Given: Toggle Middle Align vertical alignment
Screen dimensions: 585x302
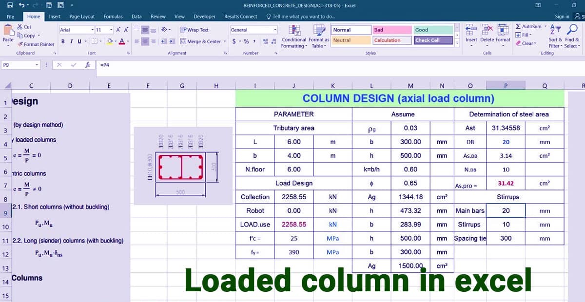Looking at the screenshot, I should [146, 30].
